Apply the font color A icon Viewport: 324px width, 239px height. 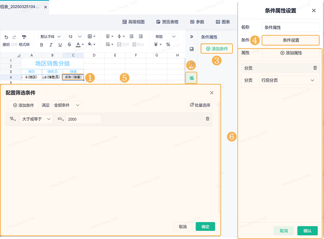78,44
